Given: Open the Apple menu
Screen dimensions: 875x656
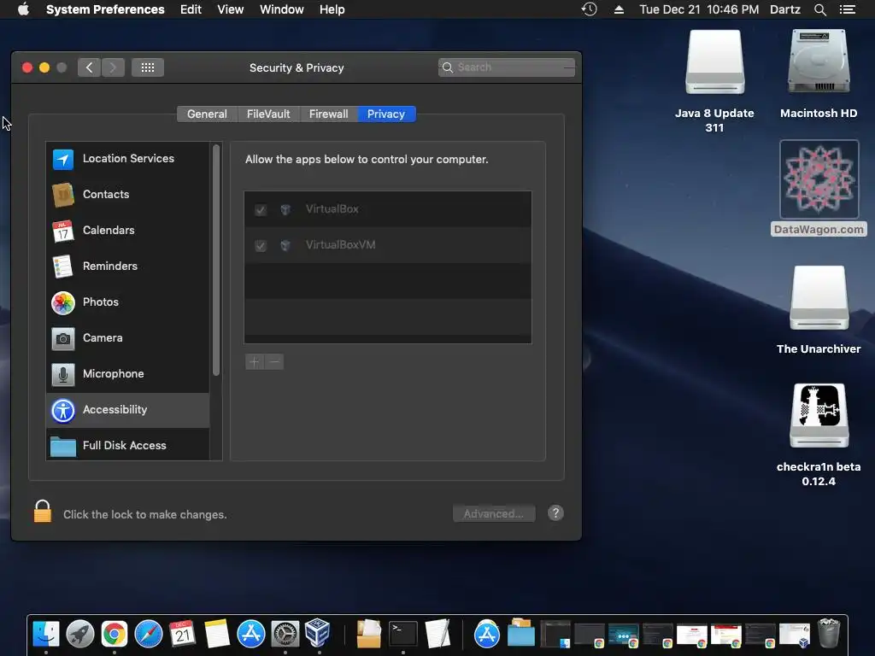Looking at the screenshot, I should [23, 9].
